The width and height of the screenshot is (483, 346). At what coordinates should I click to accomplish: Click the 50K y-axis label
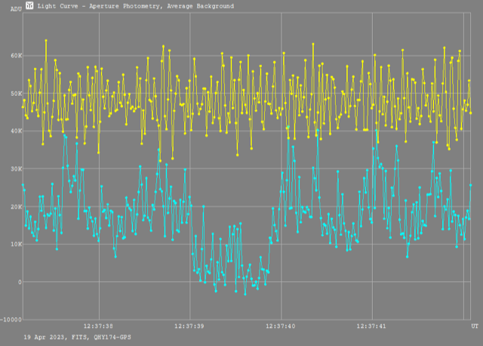[17, 94]
